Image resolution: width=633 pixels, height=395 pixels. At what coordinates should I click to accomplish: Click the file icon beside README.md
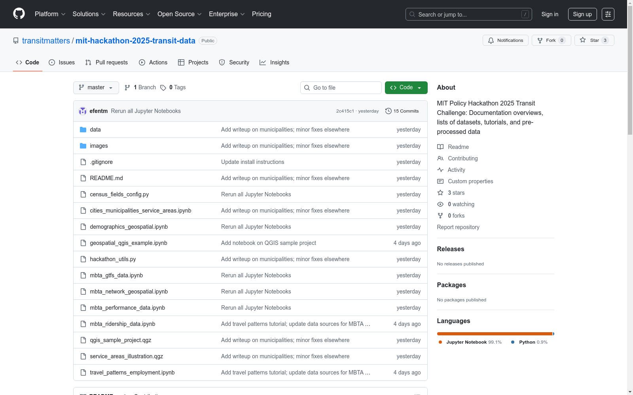click(x=83, y=178)
